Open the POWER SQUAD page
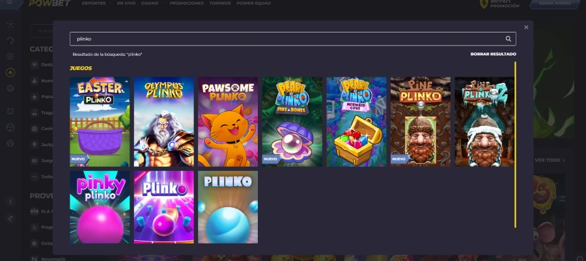The image size is (586, 261). (x=253, y=3)
